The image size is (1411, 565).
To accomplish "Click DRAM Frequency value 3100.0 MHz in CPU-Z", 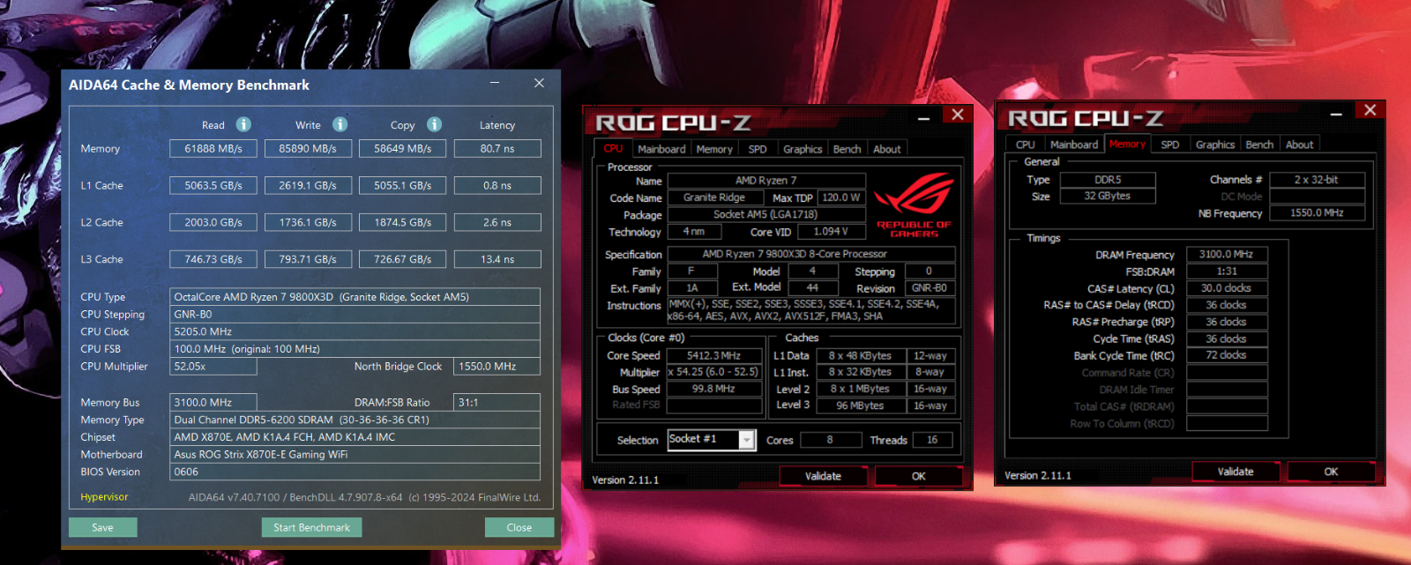I will [1227, 254].
